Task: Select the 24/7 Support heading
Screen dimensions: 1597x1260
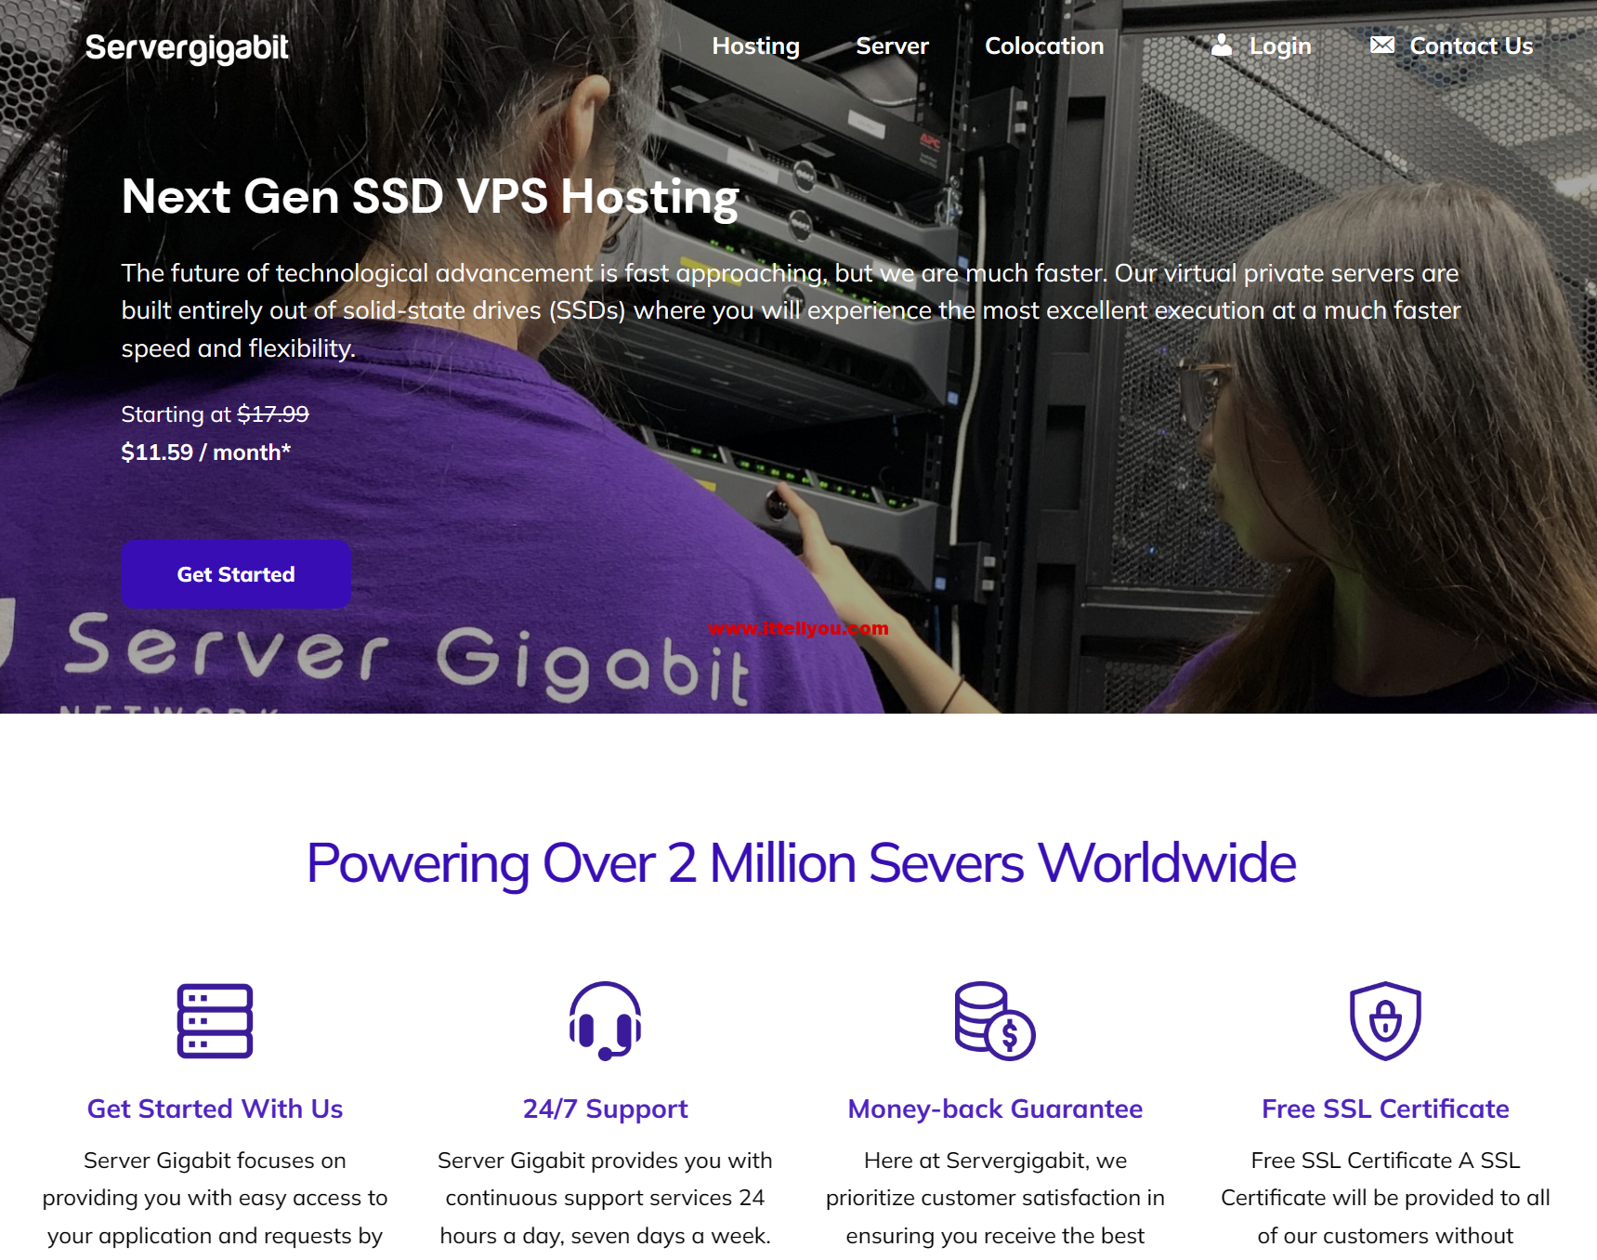Action: (x=605, y=1109)
